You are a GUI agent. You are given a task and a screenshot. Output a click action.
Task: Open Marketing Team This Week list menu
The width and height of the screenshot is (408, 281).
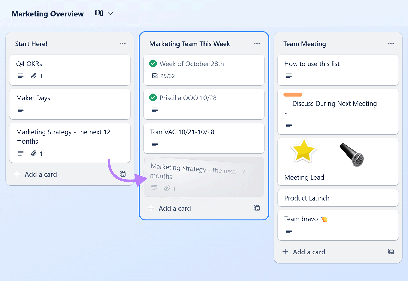[257, 44]
